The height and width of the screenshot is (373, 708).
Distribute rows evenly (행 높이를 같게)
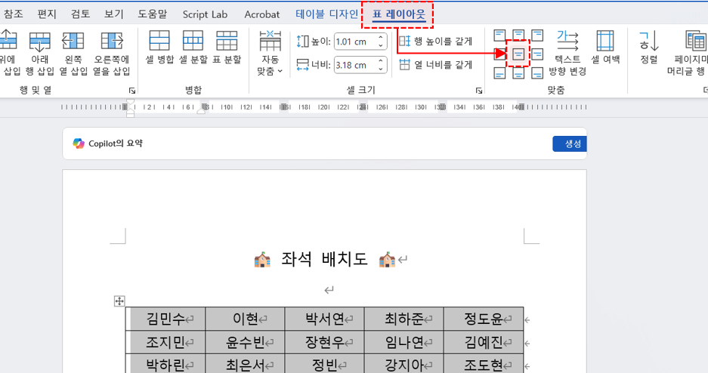(436, 41)
